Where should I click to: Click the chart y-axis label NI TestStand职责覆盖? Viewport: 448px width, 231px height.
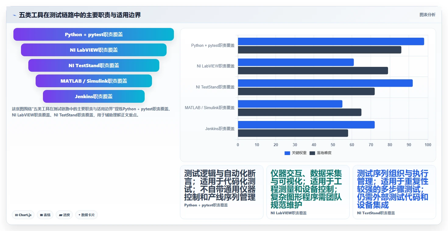[x=215, y=87]
